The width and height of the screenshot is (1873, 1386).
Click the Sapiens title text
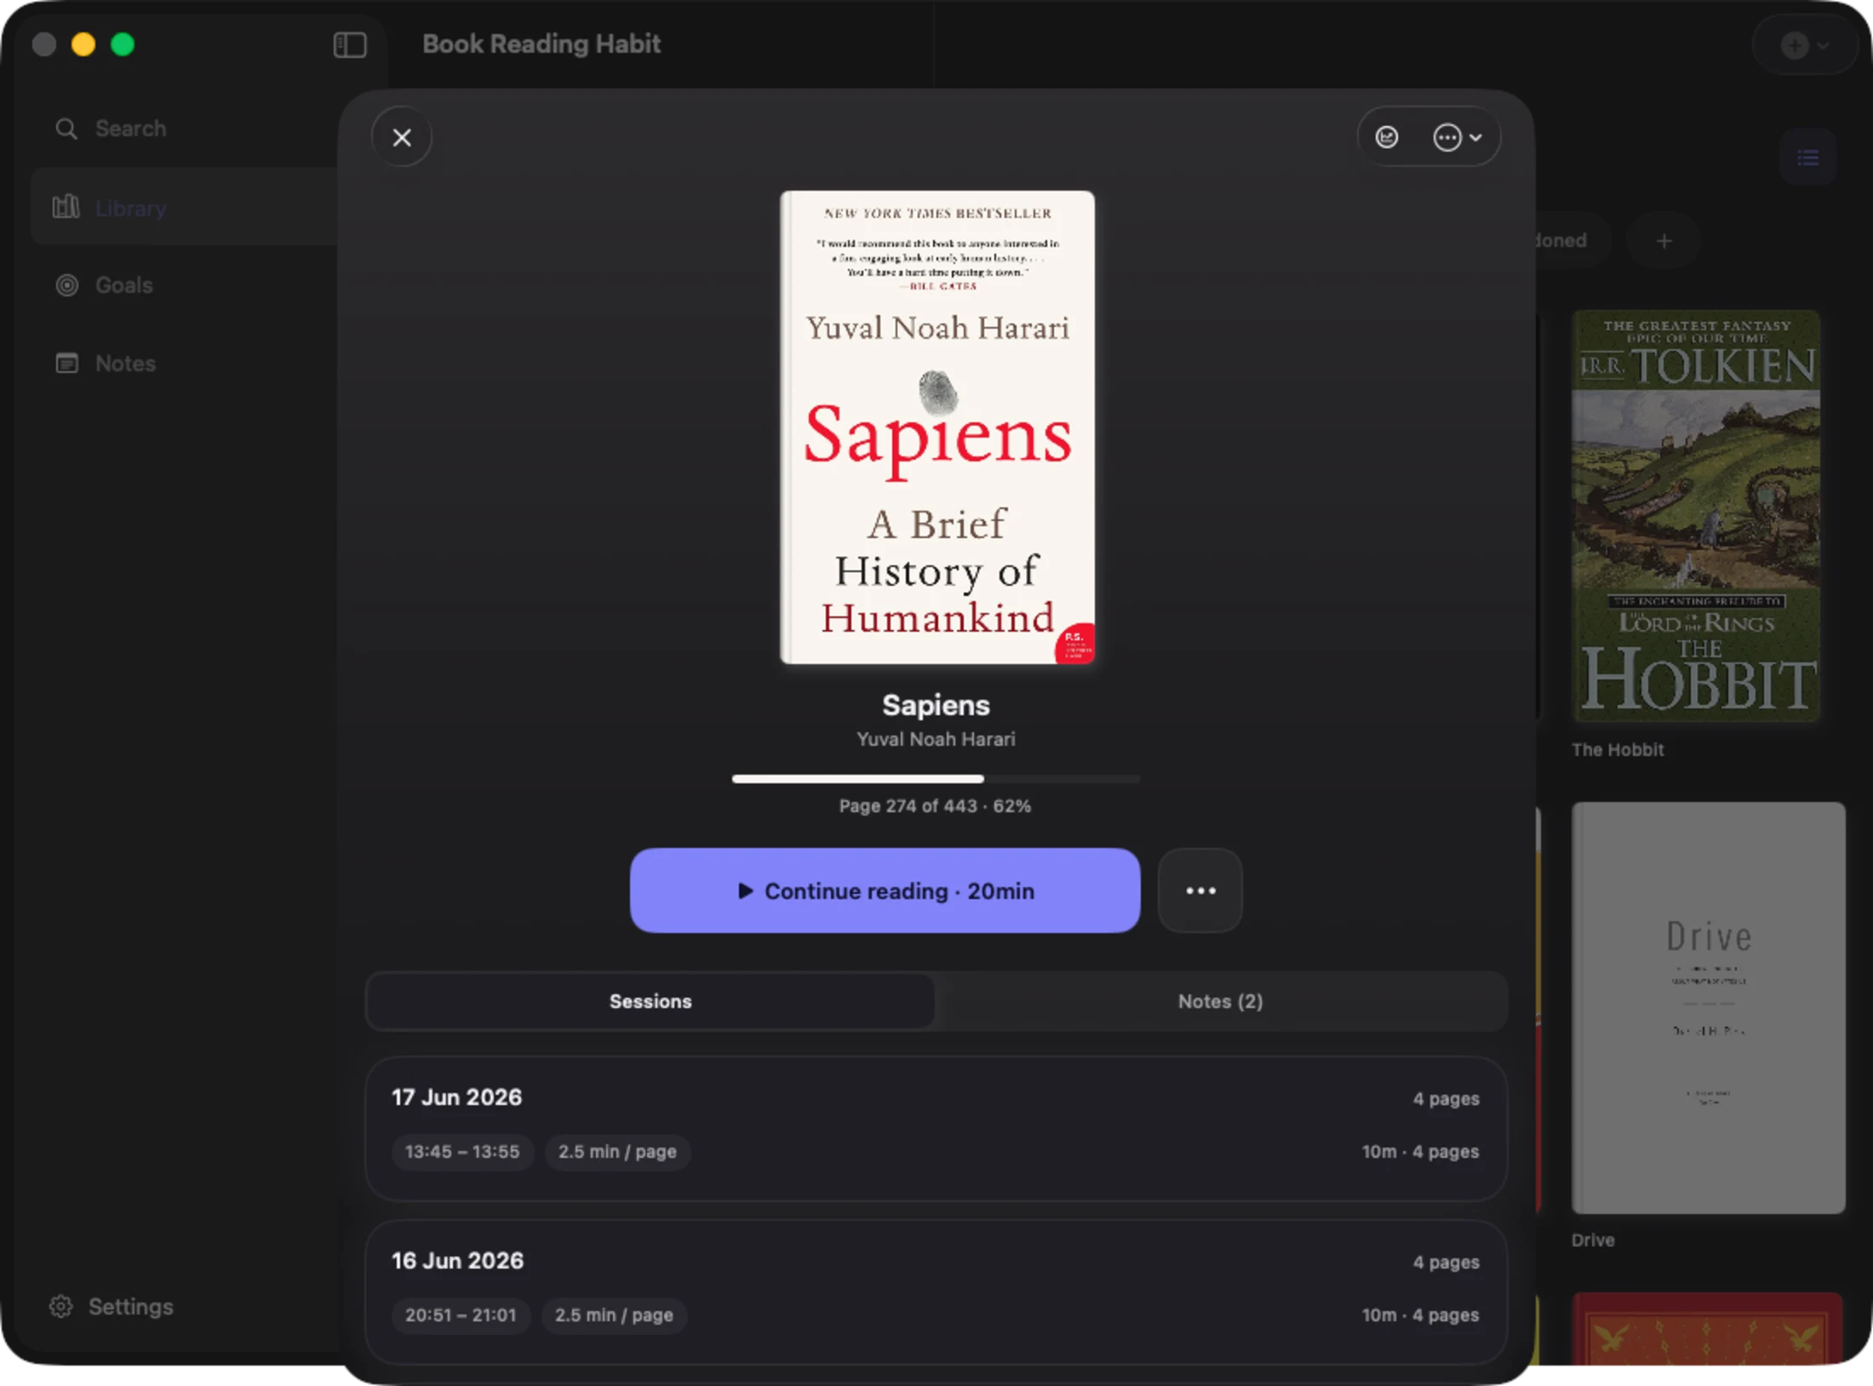936,705
